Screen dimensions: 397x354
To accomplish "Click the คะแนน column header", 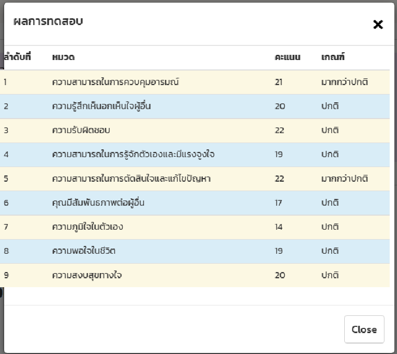I will 288,57.
